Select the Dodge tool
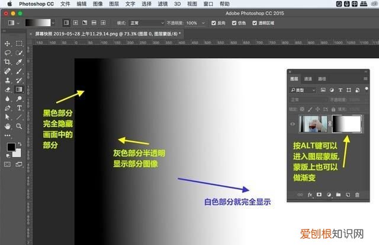Viewport: 379px width, 245px height. click(19, 98)
